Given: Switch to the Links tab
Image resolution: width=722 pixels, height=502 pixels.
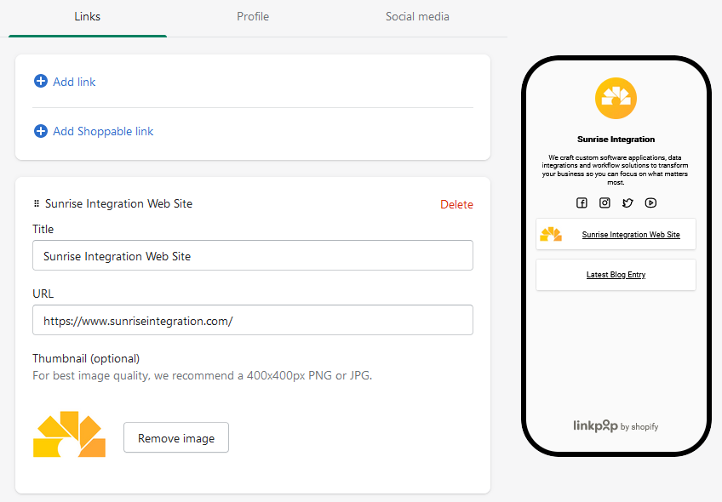Looking at the screenshot, I should [87, 16].
